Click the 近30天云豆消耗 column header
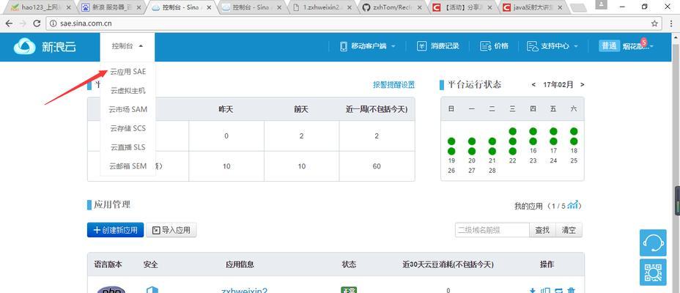The height and width of the screenshot is (293, 680). tap(448, 264)
